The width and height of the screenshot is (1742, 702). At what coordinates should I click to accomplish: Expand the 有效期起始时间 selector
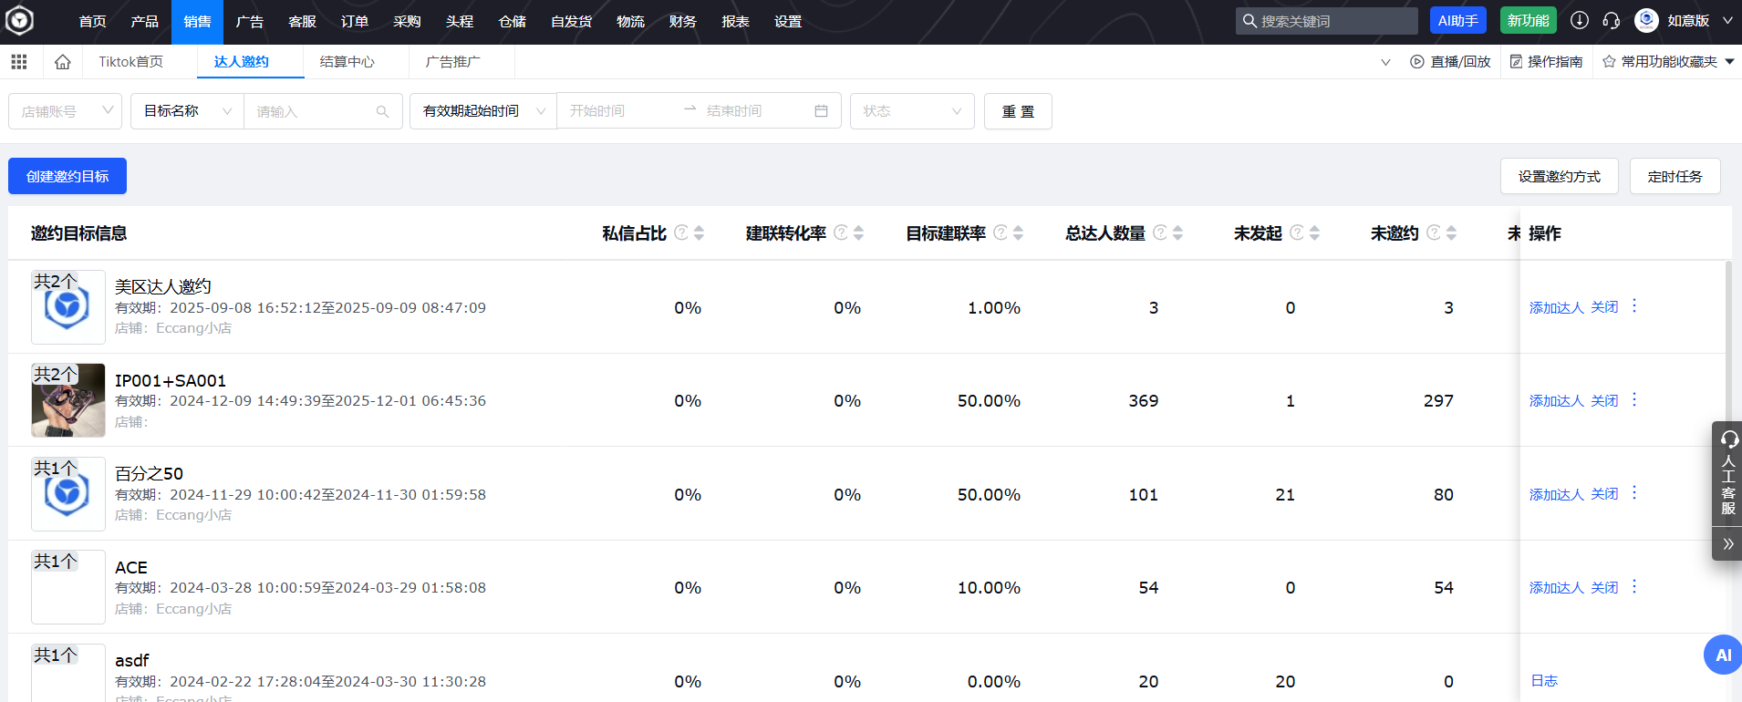(482, 111)
